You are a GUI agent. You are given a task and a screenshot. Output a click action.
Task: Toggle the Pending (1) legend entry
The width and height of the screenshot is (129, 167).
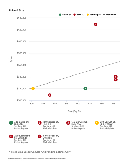coord(94,15)
